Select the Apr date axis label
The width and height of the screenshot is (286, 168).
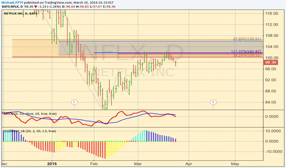point(189,164)
